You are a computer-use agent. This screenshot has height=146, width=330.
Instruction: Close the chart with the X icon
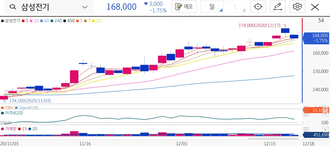[315, 7]
